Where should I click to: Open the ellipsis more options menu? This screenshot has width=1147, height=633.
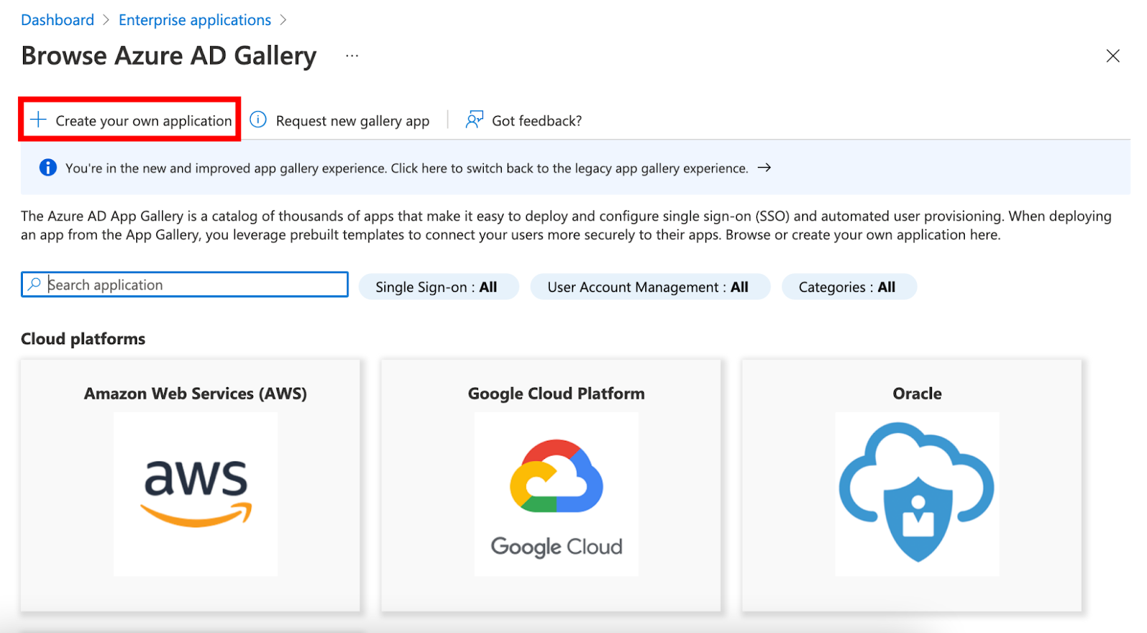(352, 56)
